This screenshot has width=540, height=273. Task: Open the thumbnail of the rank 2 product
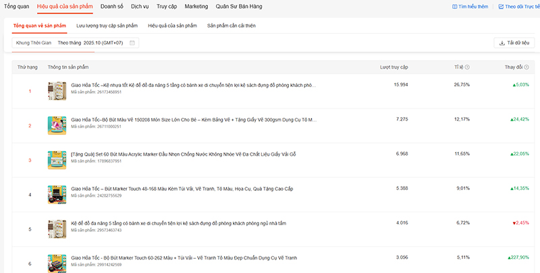[56, 125]
